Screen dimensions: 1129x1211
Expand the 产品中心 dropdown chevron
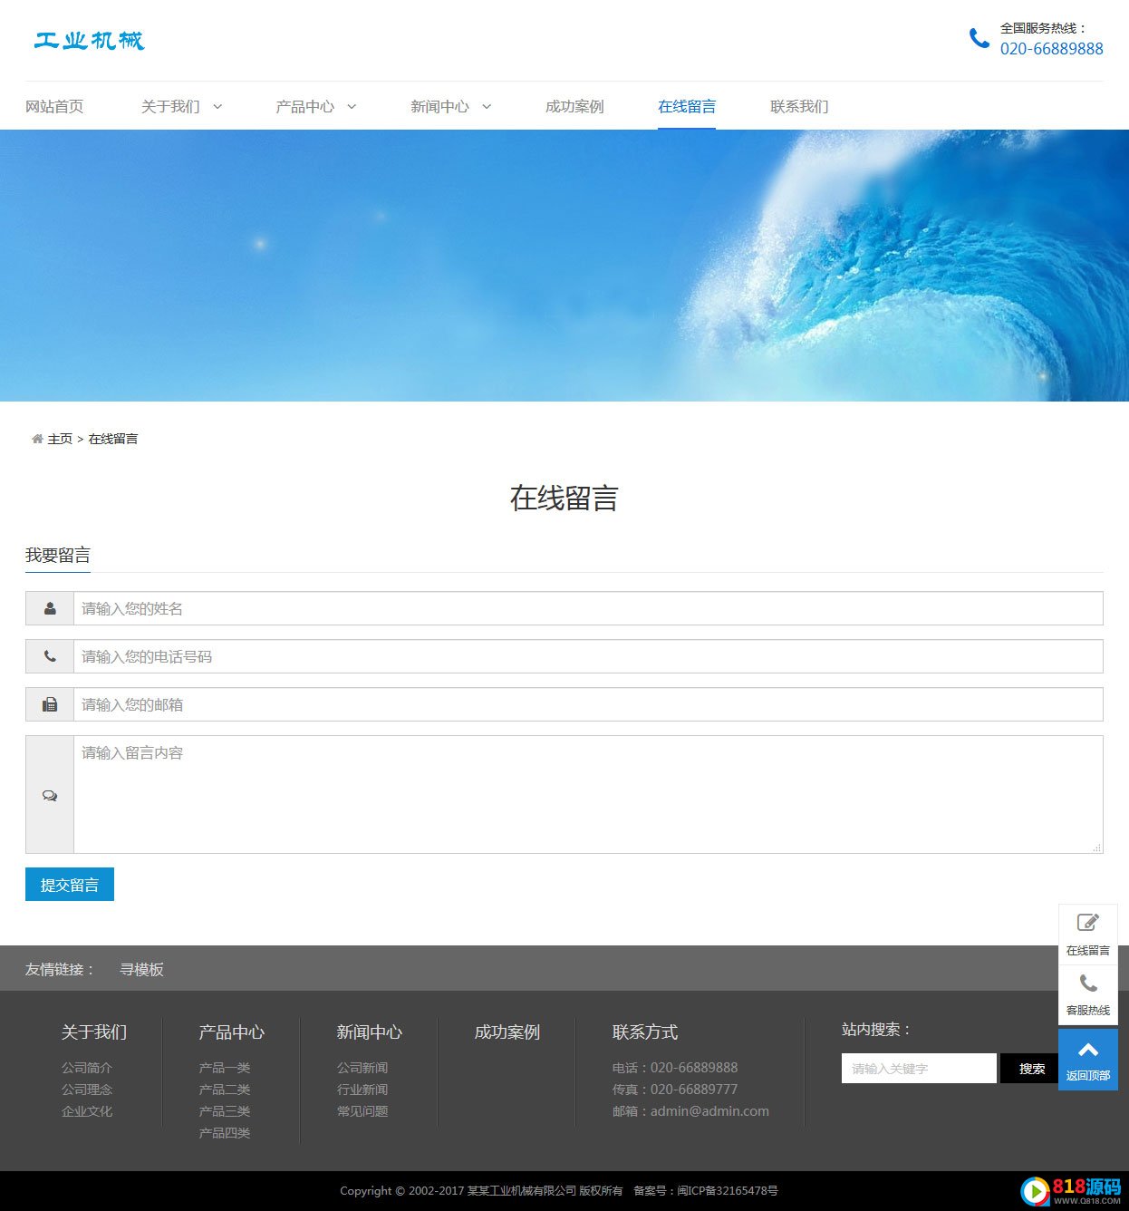coord(352,107)
